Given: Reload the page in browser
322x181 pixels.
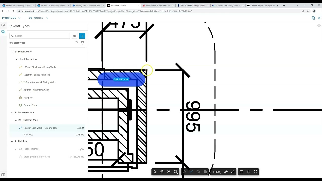Looking at the screenshot, I should point(13,11).
